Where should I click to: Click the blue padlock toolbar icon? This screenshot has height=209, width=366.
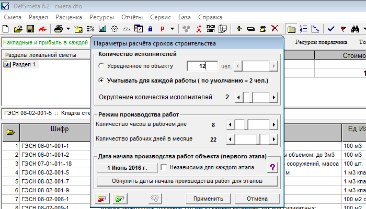pos(150,28)
